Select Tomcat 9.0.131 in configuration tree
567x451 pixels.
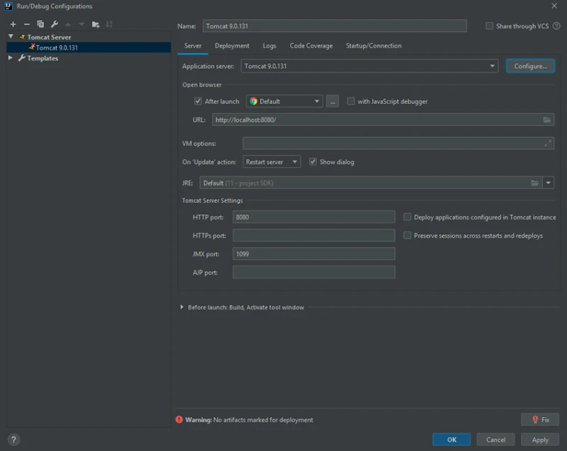tap(89, 47)
